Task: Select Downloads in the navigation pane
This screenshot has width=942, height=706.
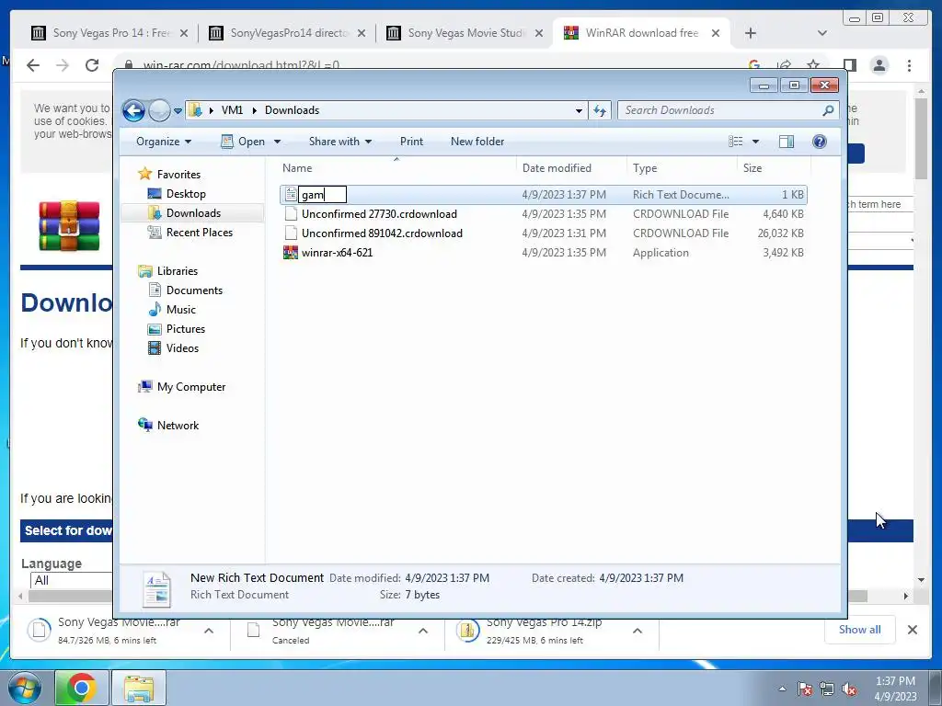Action: [193, 213]
